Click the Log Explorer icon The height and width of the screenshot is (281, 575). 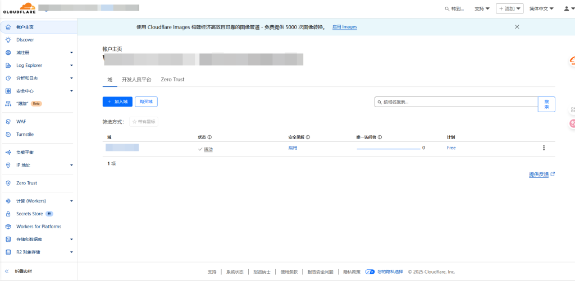click(8, 66)
